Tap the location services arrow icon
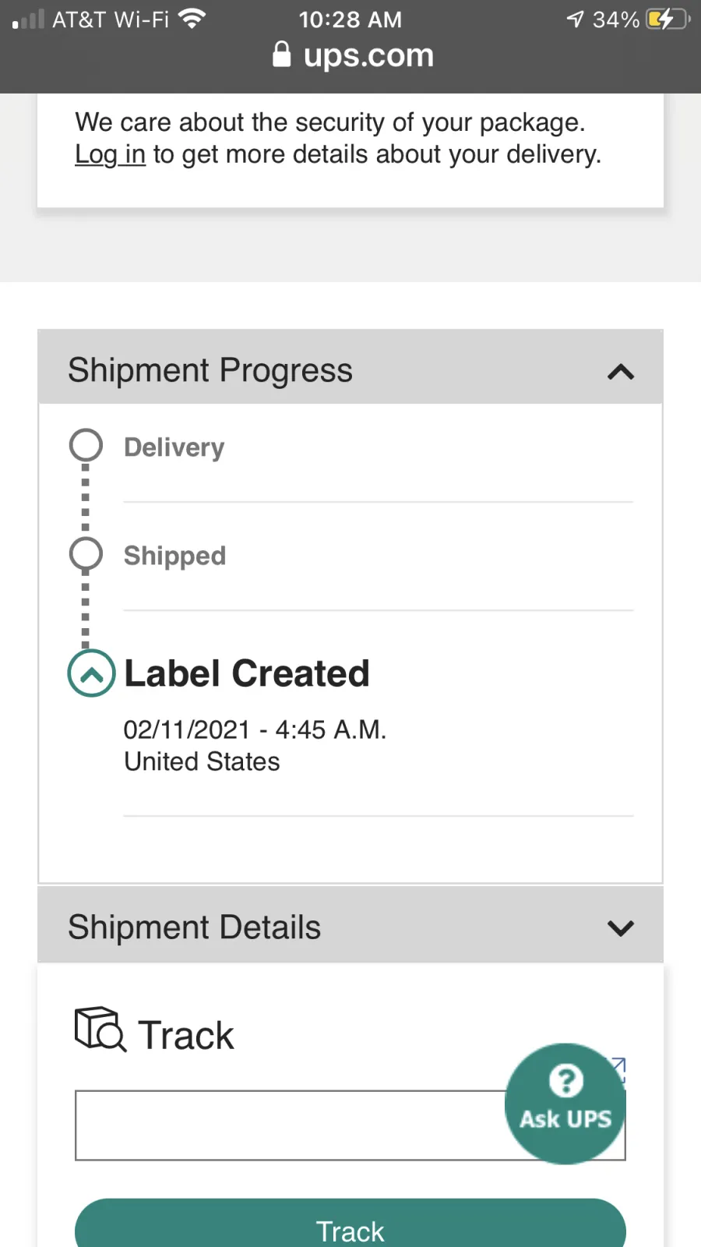Image resolution: width=701 pixels, height=1247 pixels. [575, 19]
